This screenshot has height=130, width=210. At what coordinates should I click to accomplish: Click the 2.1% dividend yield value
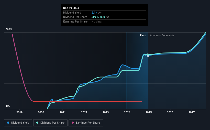click(94, 13)
